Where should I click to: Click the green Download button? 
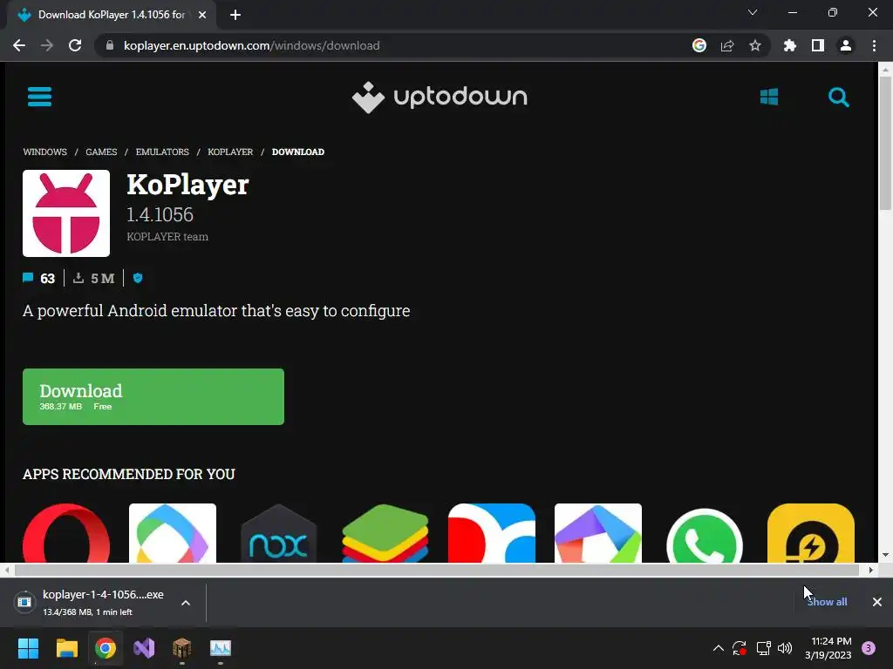(x=153, y=396)
